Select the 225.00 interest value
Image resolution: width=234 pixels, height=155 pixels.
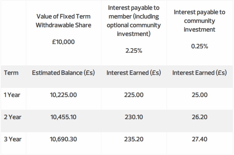coord(134,95)
